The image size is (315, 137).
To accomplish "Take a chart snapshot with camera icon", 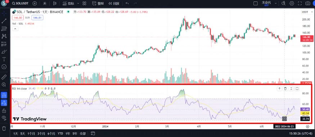I will (307, 3).
